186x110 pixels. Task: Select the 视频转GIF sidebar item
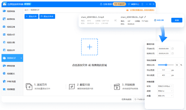[x=12, y=58]
